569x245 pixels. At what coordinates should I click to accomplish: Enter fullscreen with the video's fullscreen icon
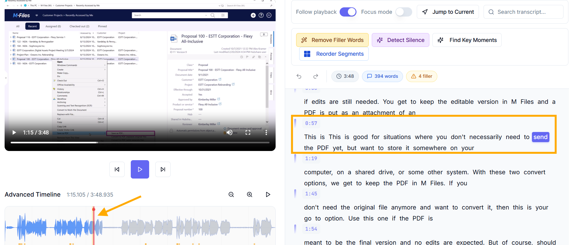[248, 133]
